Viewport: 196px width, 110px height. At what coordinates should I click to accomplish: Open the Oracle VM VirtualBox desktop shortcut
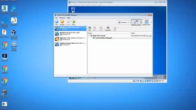(14, 34)
